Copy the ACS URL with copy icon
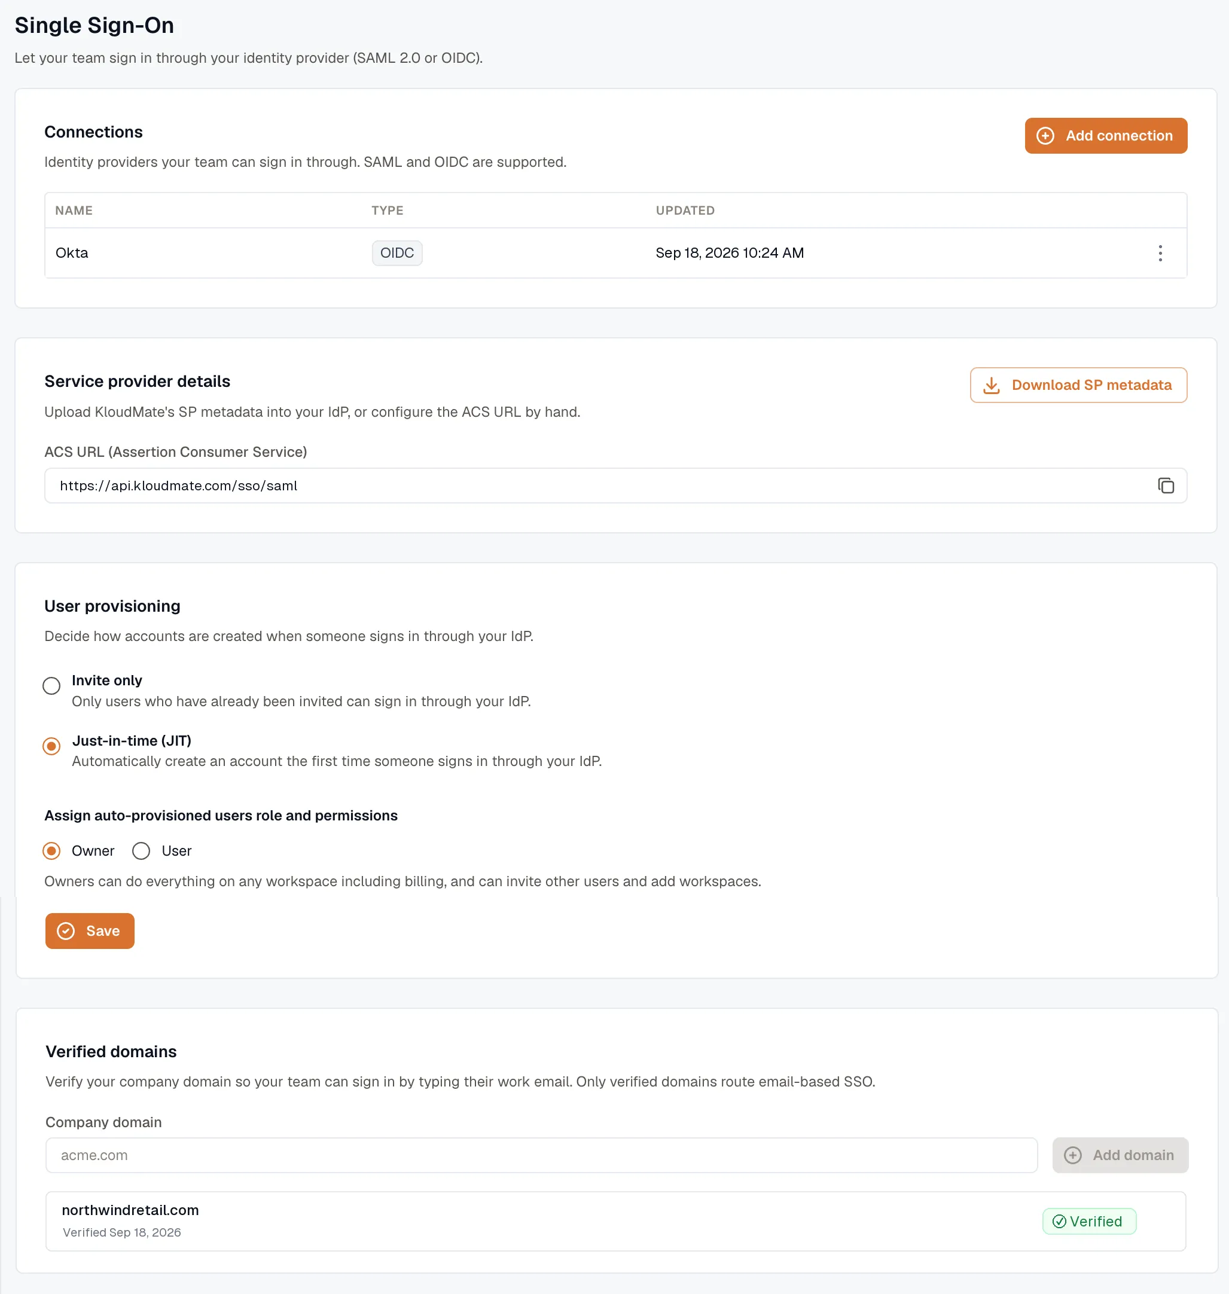Viewport: 1229px width, 1294px height. pos(1166,486)
